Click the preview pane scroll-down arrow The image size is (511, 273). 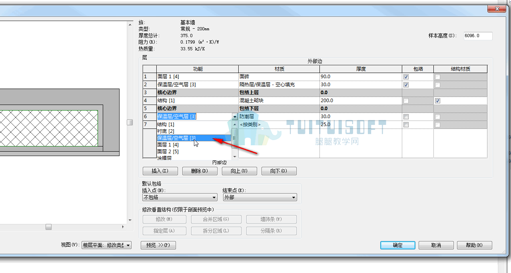tap(130, 220)
